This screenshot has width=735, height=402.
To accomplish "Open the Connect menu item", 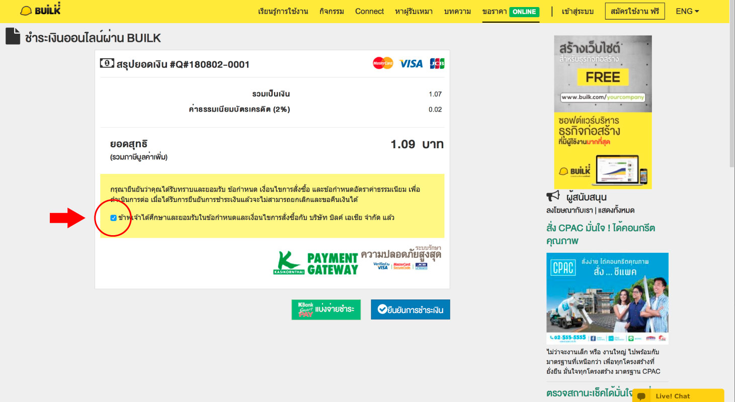I will pos(369,11).
